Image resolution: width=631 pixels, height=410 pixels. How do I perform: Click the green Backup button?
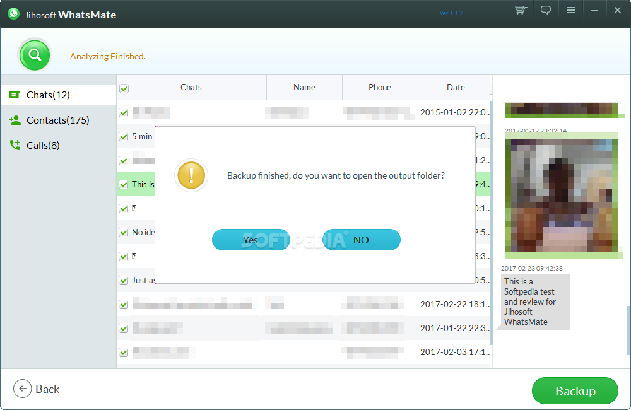pyautogui.click(x=575, y=390)
